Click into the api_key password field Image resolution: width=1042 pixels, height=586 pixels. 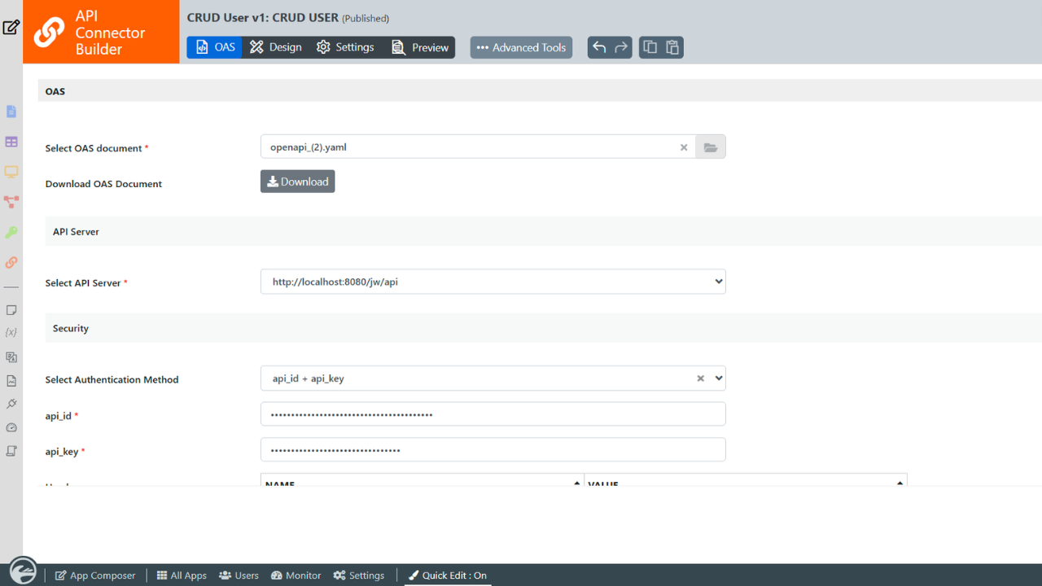[x=493, y=450]
